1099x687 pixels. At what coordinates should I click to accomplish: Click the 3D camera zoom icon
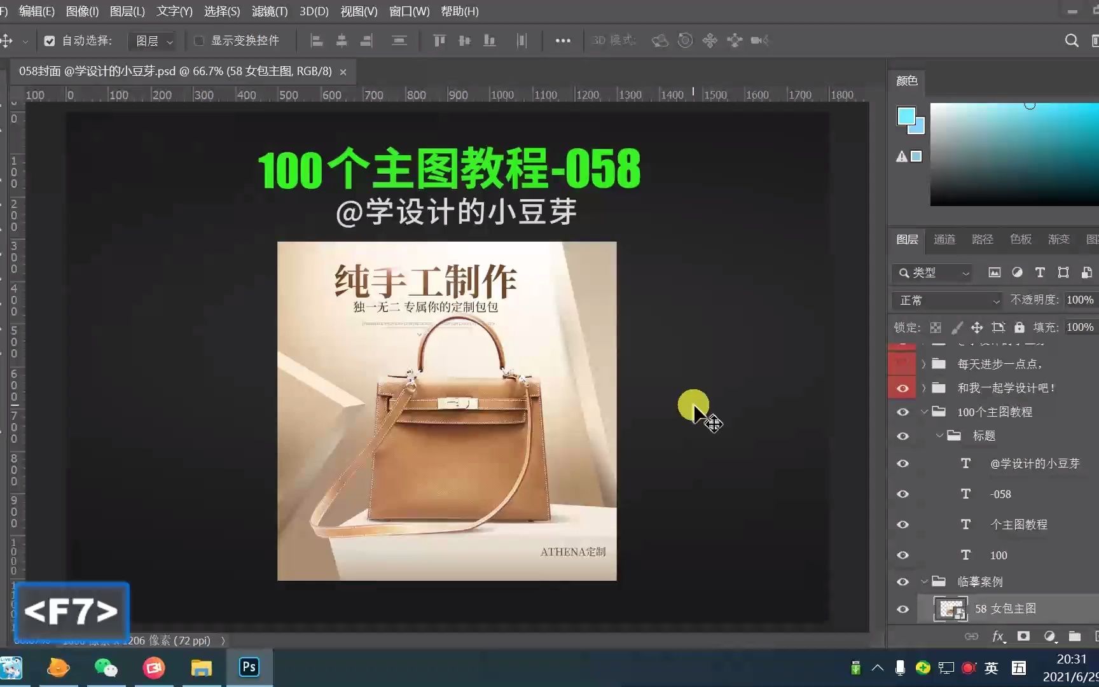[x=759, y=41]
